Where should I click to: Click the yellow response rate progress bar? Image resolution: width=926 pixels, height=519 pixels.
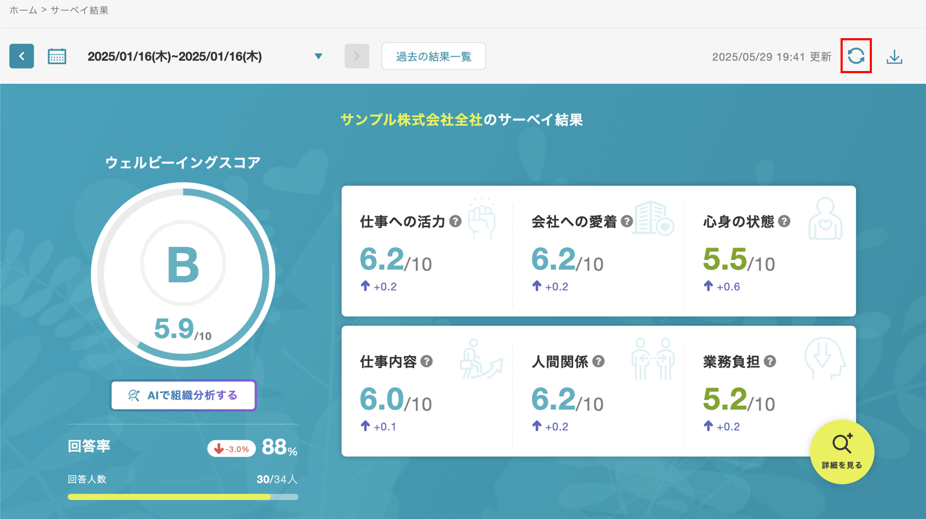click(170, 497)
